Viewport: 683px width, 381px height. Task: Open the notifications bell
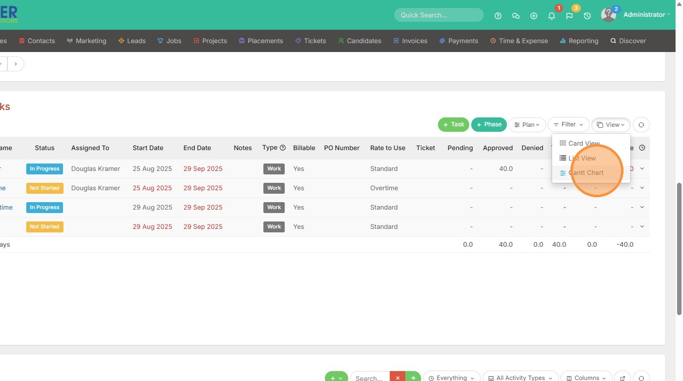552,16
